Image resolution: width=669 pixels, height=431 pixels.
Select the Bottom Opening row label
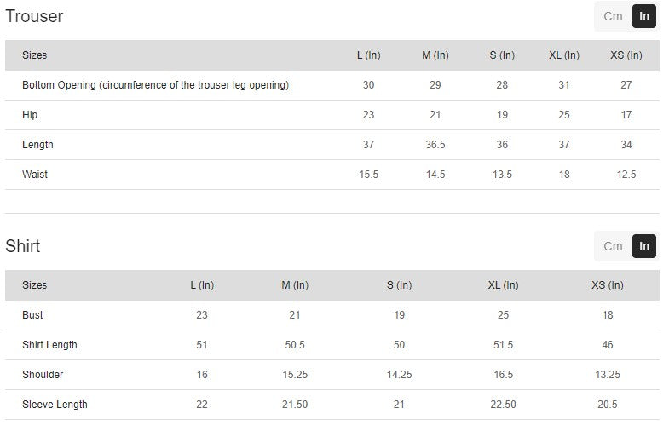tap(155, 85)
